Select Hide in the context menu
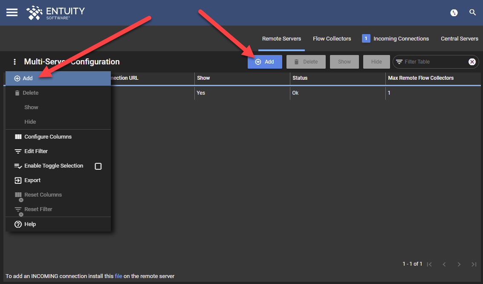Image resolution: width=483 pixels, height=284 pixels. (x=58, y=122)
